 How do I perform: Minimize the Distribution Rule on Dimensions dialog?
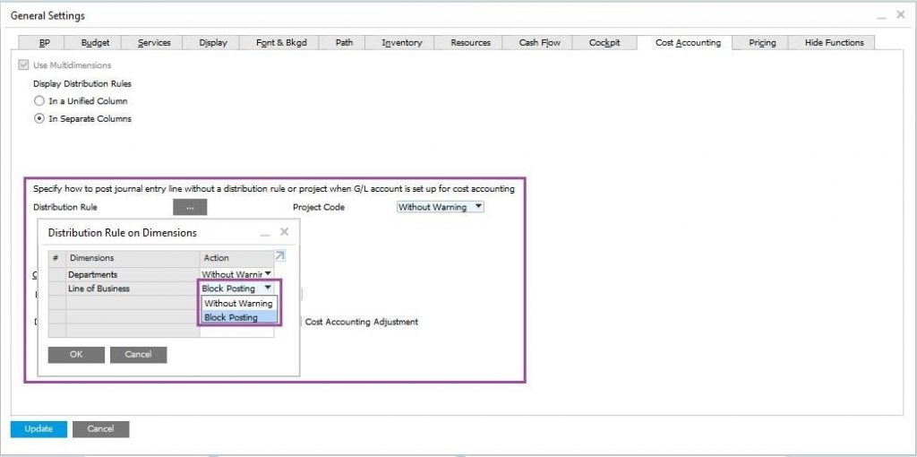[265, 233]
